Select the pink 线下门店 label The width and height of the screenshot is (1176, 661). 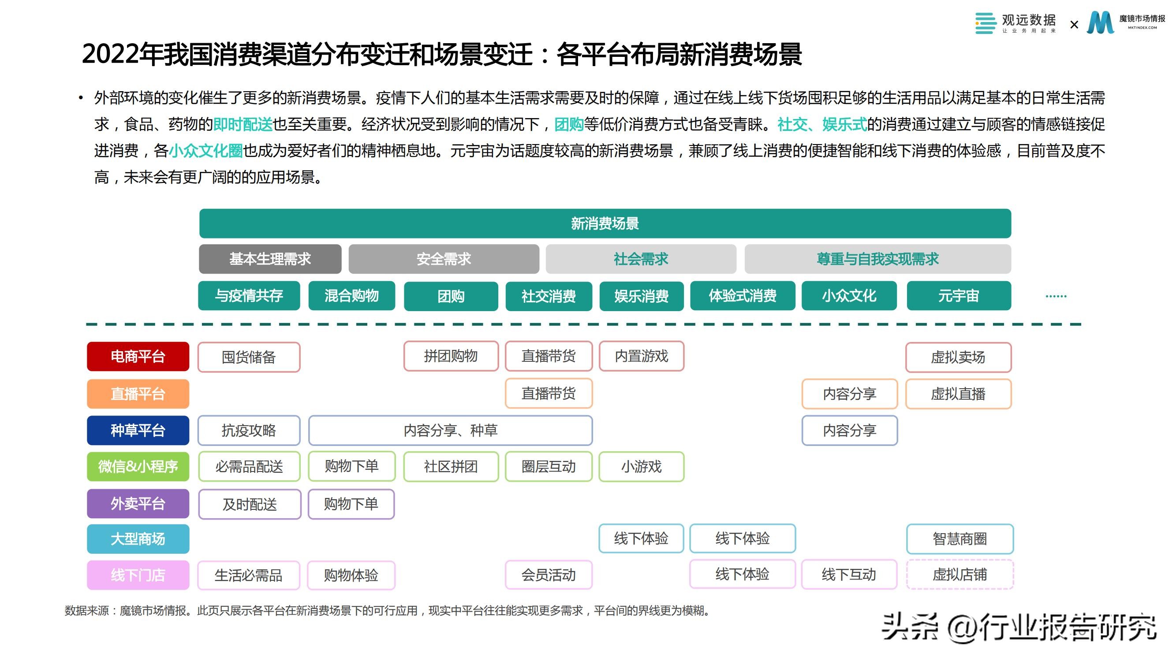[x=138, y=575]
